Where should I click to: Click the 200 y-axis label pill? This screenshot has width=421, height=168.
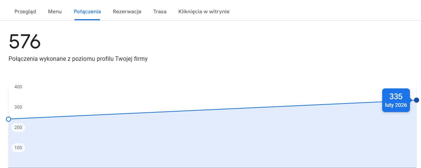pos(18,127)
